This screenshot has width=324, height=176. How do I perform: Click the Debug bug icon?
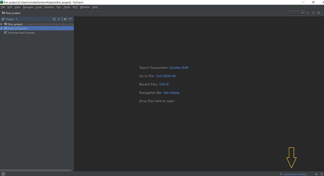pos(313,13)
